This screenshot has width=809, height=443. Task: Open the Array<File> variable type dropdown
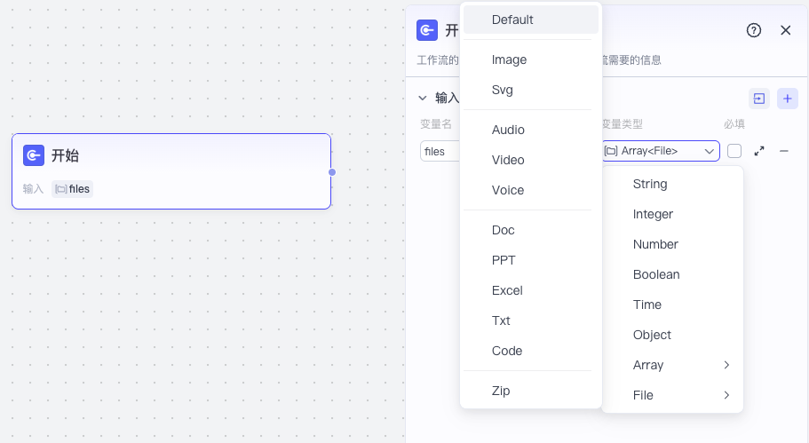pyautogui.click(x=661, y=151)
